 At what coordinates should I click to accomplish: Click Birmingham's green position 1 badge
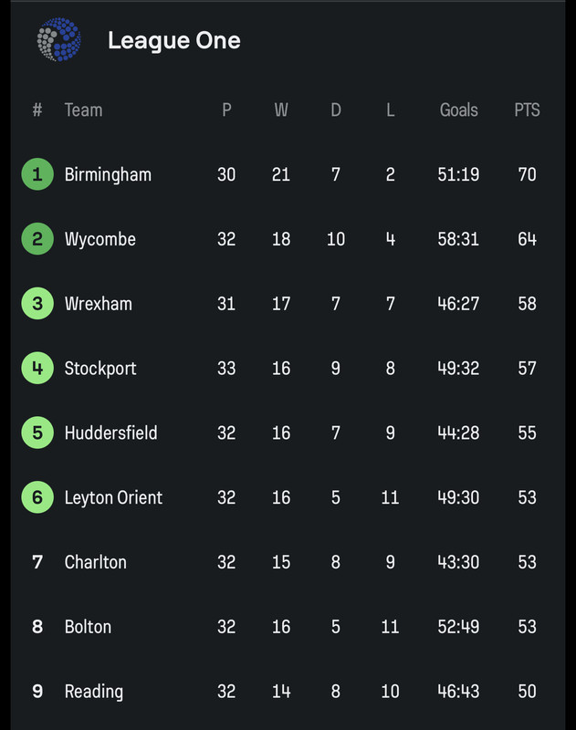pos(37,174)
